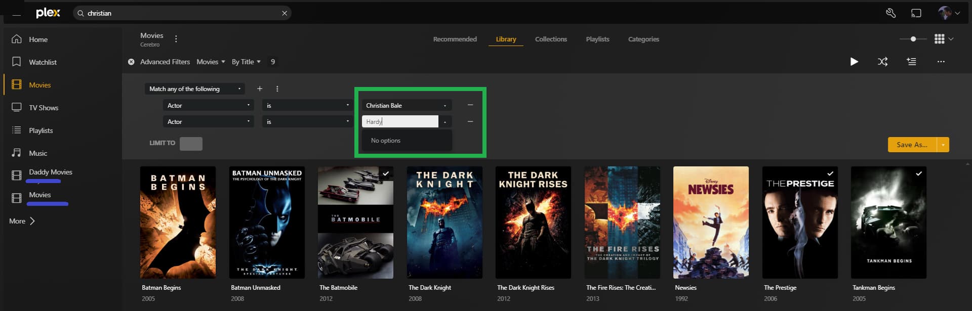972x311 pixels.
Task: Open Tankman Begins poster
Action: (x=888, y=223)
